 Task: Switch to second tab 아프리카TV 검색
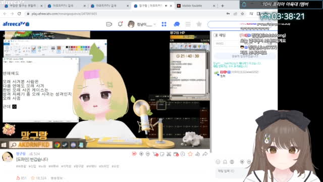tap(66, 6)
